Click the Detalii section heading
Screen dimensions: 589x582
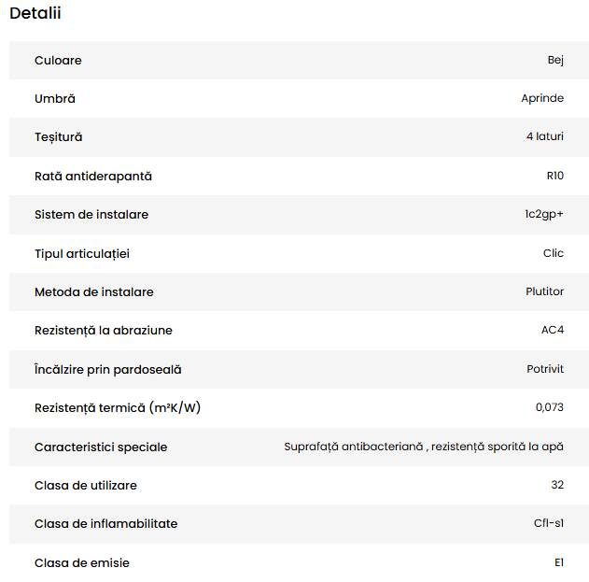click(35, 14)
